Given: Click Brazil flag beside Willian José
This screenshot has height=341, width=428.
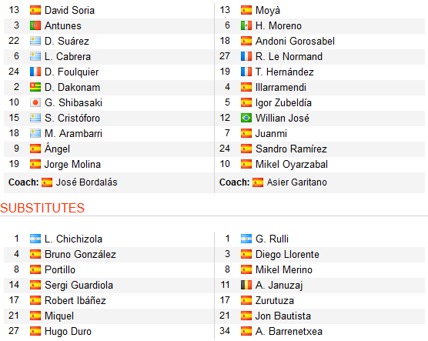Looking at the screenshot, I should pyautogui.click(x=246, y=118).
